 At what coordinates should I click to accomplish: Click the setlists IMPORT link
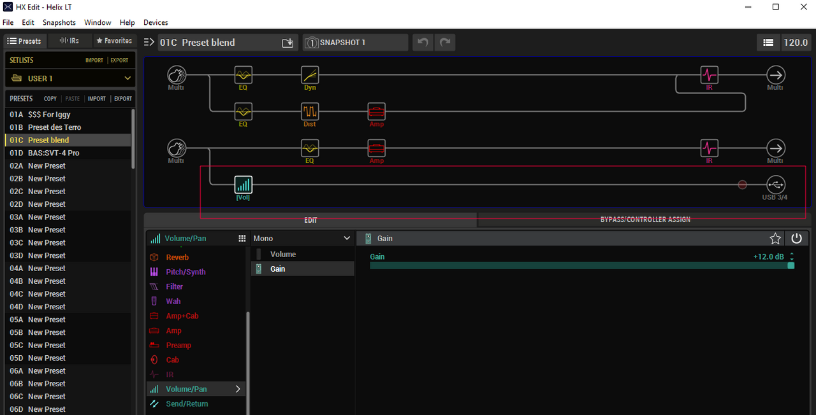click(94, 60)
